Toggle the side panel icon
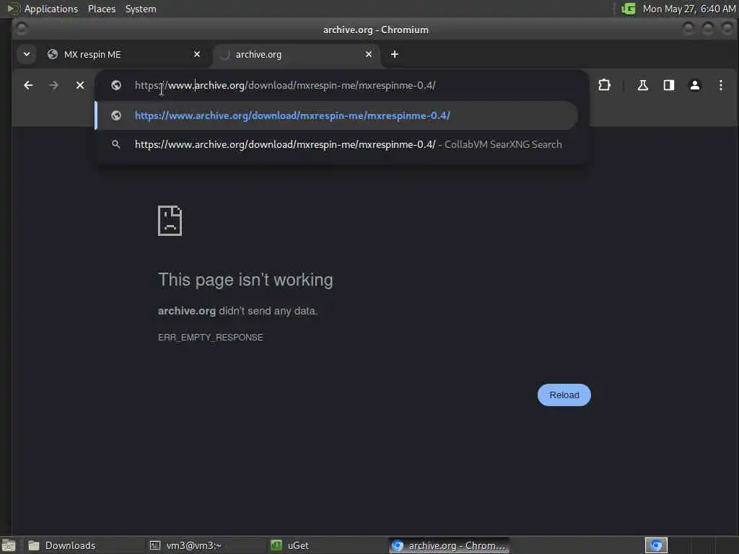 coord(669,85)
